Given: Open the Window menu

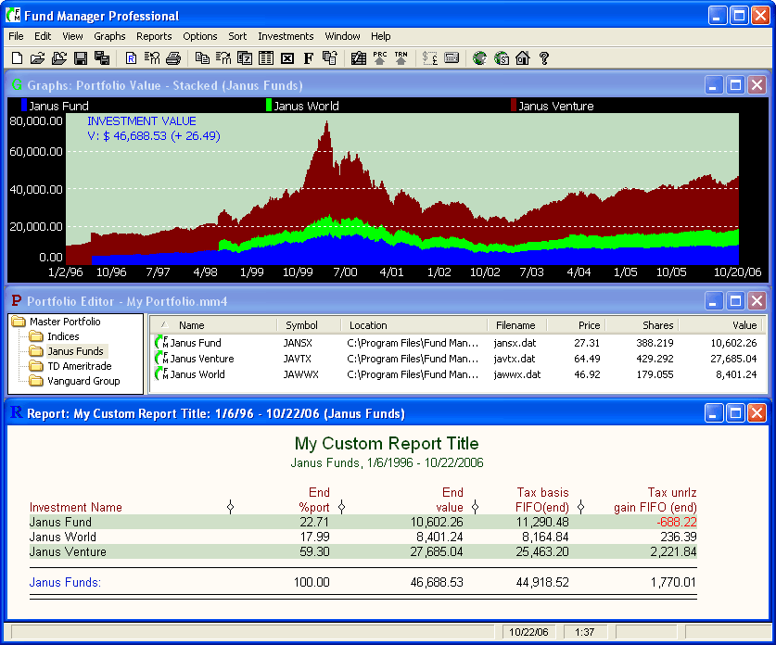Looking at the screenshot, I should click(342, 36).
